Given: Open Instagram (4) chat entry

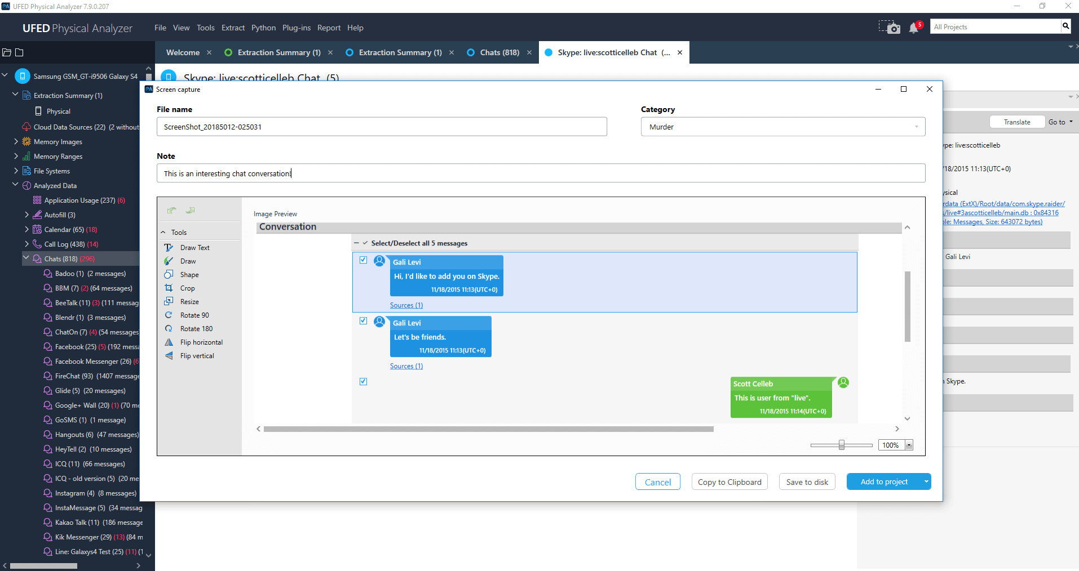Looking at the screenshot, I should coord(90,493).
